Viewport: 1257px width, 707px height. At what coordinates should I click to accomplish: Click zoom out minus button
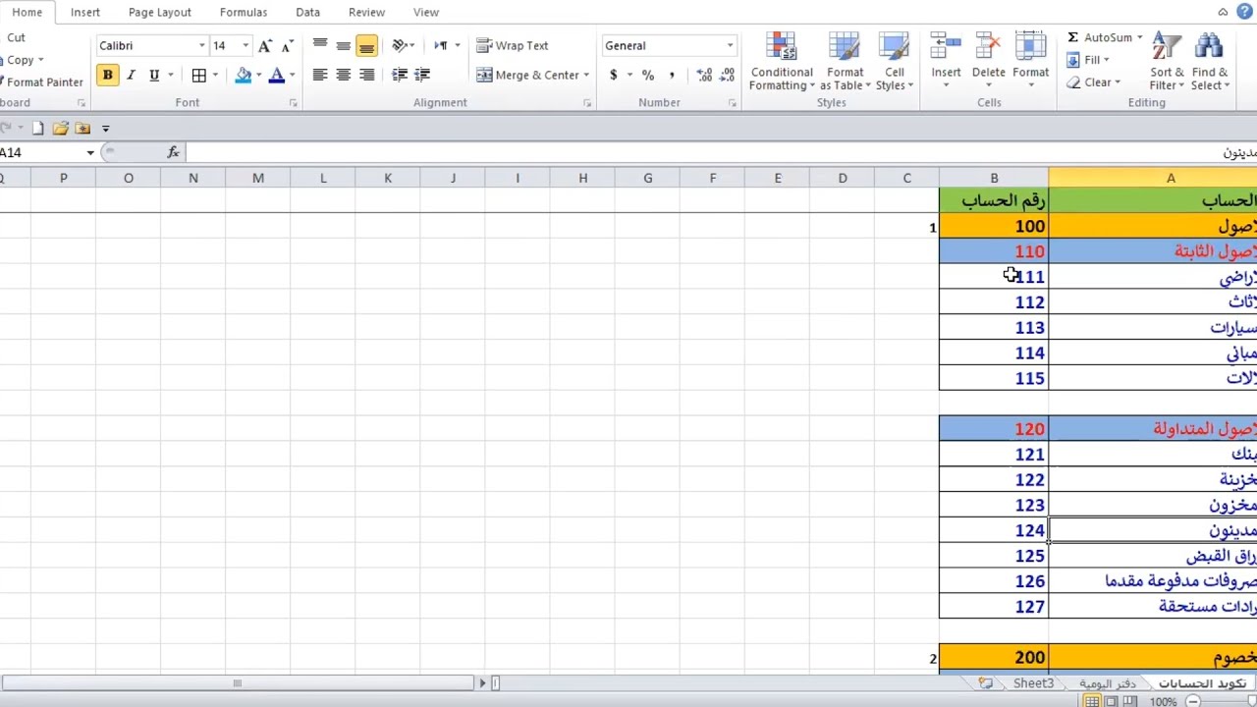coord(1193,701)
